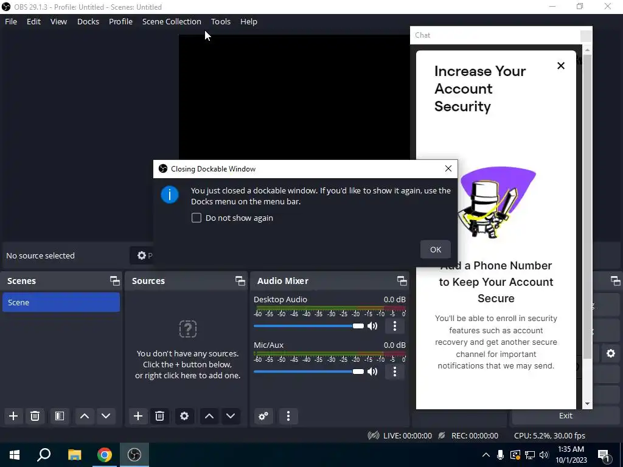This screenshot has width=623, height=467.
Task: Confirm dialog with OK button
Action: coord(436,249)
